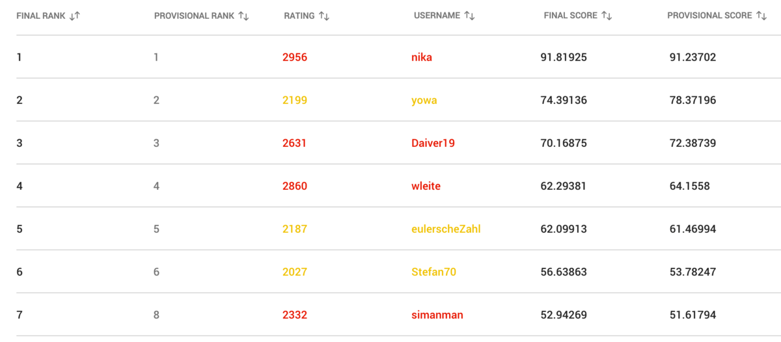Open simanman's user profile
The width and height of the screenshot is (781, 342).
pyautogui.click(x=437, y=315)
